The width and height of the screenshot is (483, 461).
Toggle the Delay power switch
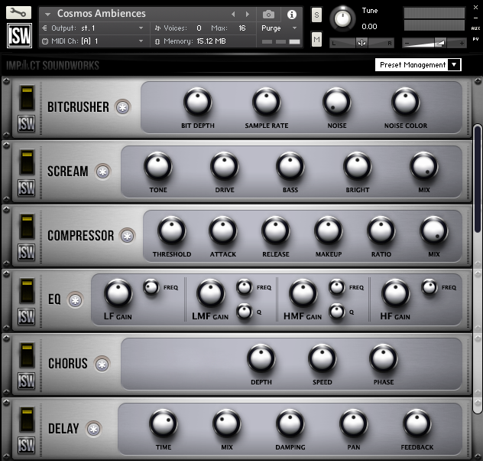pos(27,420)
